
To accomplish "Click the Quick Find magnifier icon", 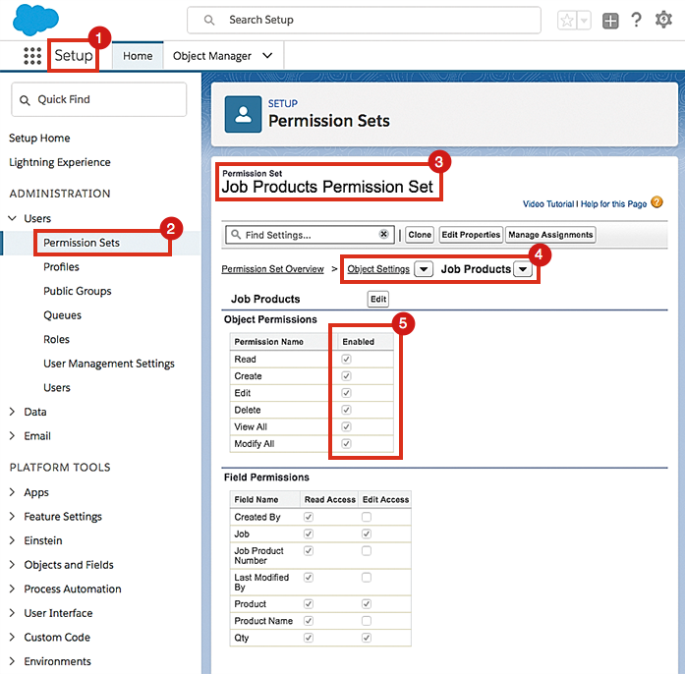I will [x=25, y=100].
